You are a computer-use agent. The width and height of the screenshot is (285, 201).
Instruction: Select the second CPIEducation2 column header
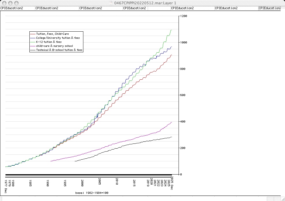pos(47,8)
